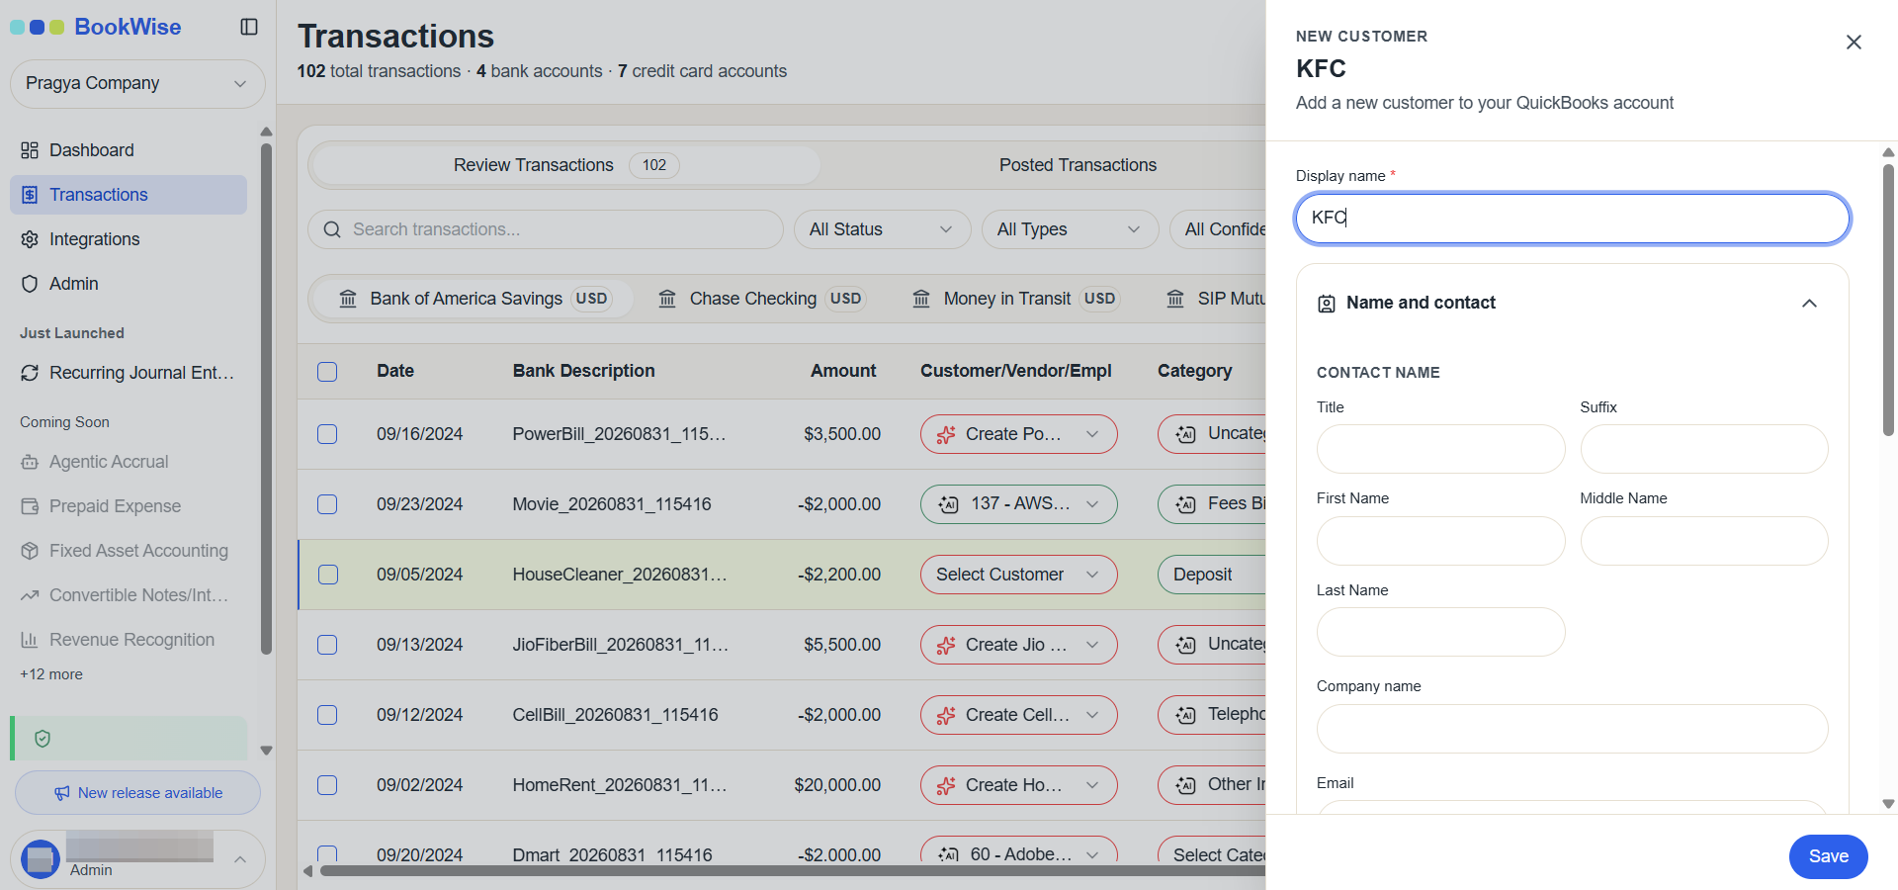Click the AI sparkle icon on Create Po row

(946, 434)
